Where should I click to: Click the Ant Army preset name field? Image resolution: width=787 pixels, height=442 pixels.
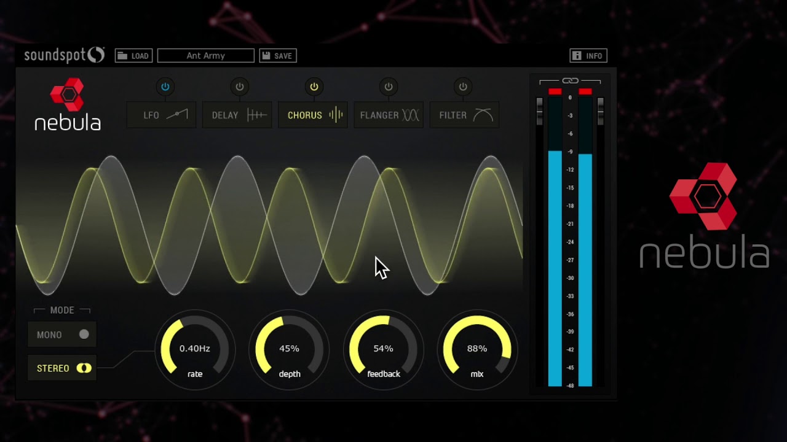click(x=206, y=56)
